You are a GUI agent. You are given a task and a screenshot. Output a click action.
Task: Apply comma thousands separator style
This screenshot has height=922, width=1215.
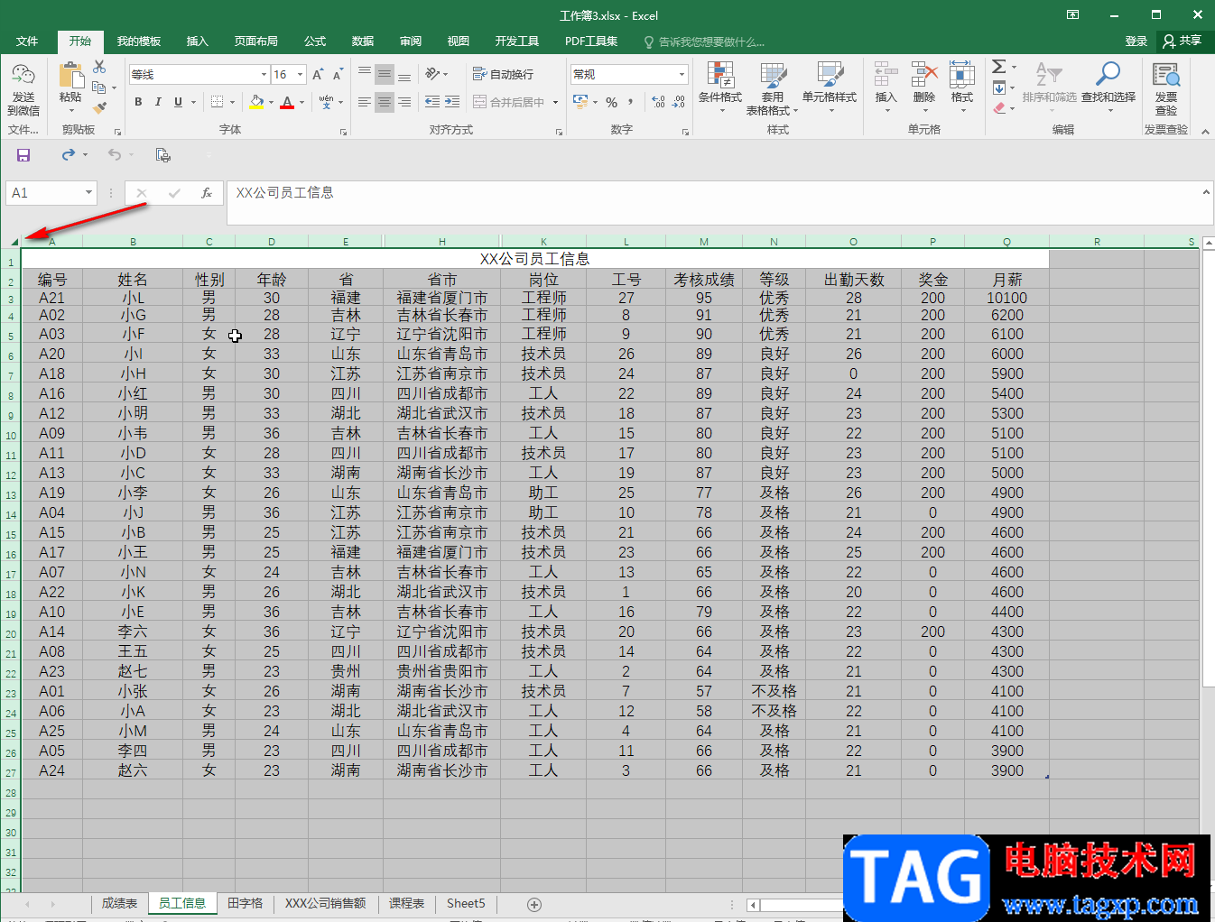pyautogui.click(x=631, y=102)
